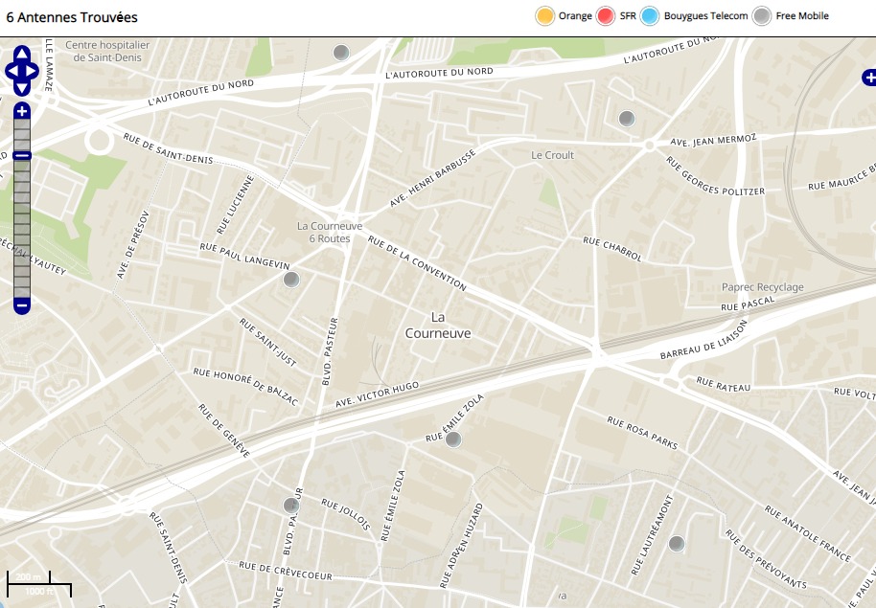Pan the map down with the arrow
Viewport: 876px width, 608px height.
(x=22, y=88)
